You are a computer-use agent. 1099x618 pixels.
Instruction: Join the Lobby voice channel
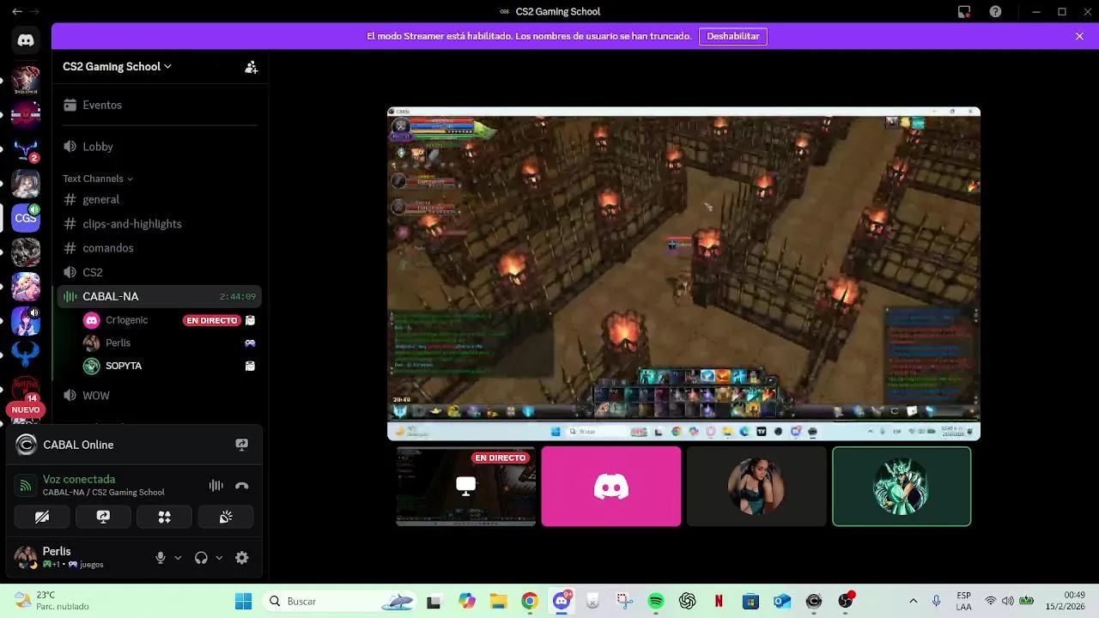[x=160, y=147]
